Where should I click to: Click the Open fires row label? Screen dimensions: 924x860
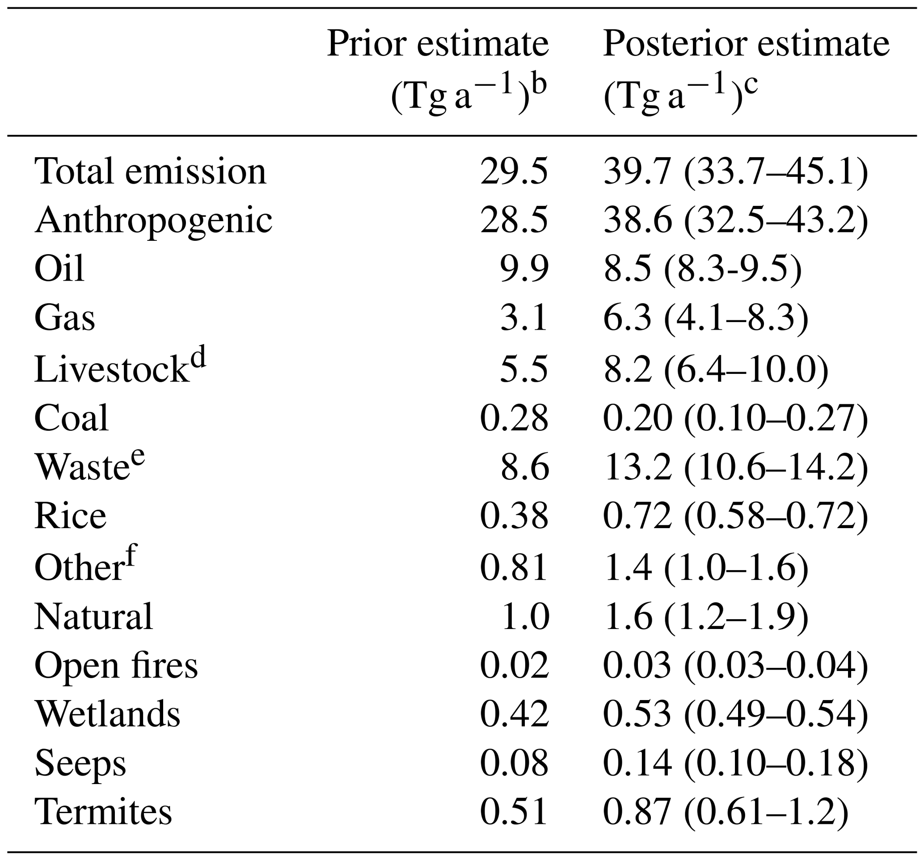(x=116, y=666)
